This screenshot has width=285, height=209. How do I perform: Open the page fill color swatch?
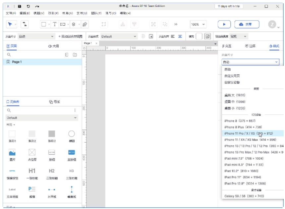click(199, 36)
